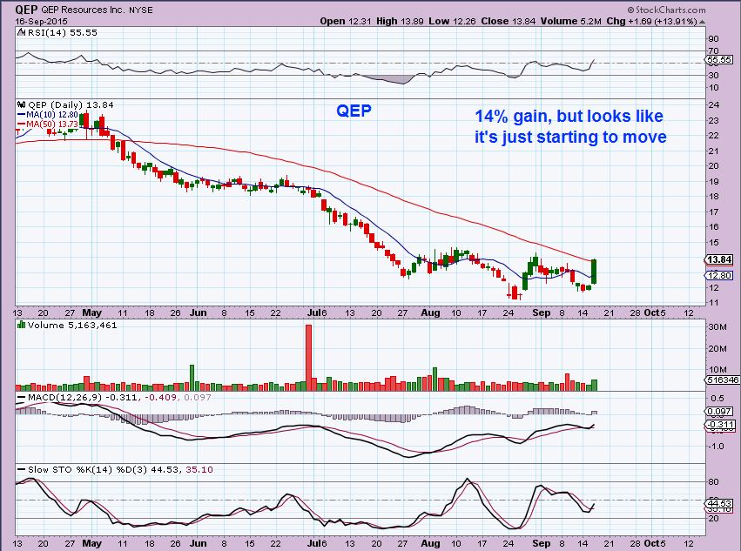Viewport: 741px width, 551px height.
Task: Click the 'Open 12.31' value in header
Action: pyautogui.click(x=346, y=21)
